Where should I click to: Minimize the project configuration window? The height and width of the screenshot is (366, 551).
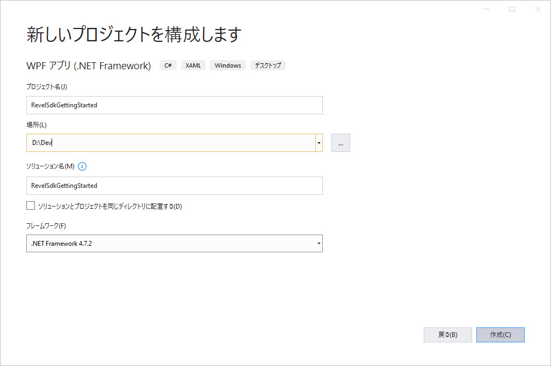pos(487,9)
